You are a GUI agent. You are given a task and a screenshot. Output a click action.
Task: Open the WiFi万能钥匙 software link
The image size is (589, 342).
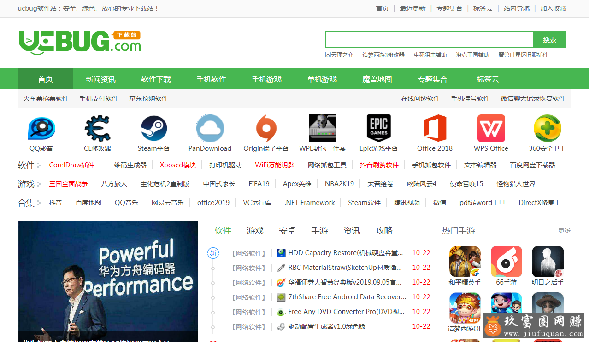[275, 165]
